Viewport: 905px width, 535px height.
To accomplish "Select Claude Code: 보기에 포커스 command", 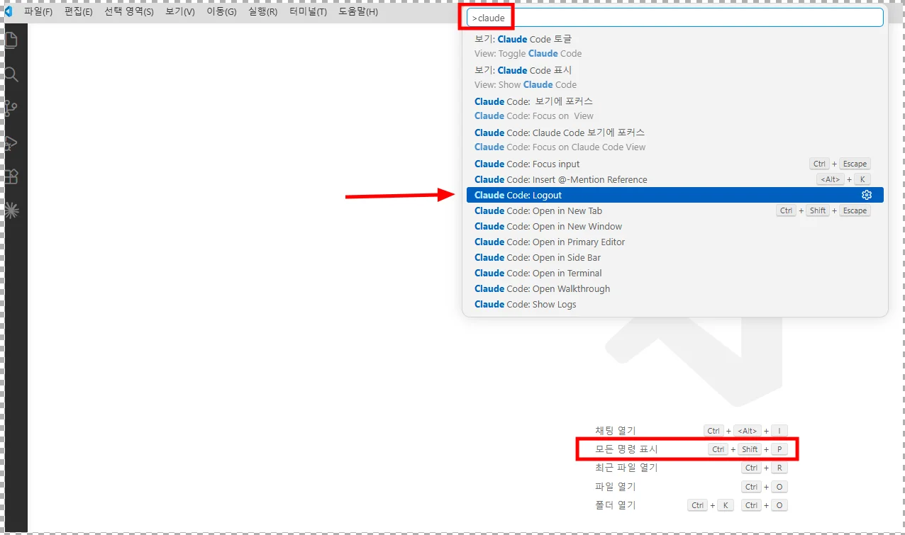I will tap(674, 108).
